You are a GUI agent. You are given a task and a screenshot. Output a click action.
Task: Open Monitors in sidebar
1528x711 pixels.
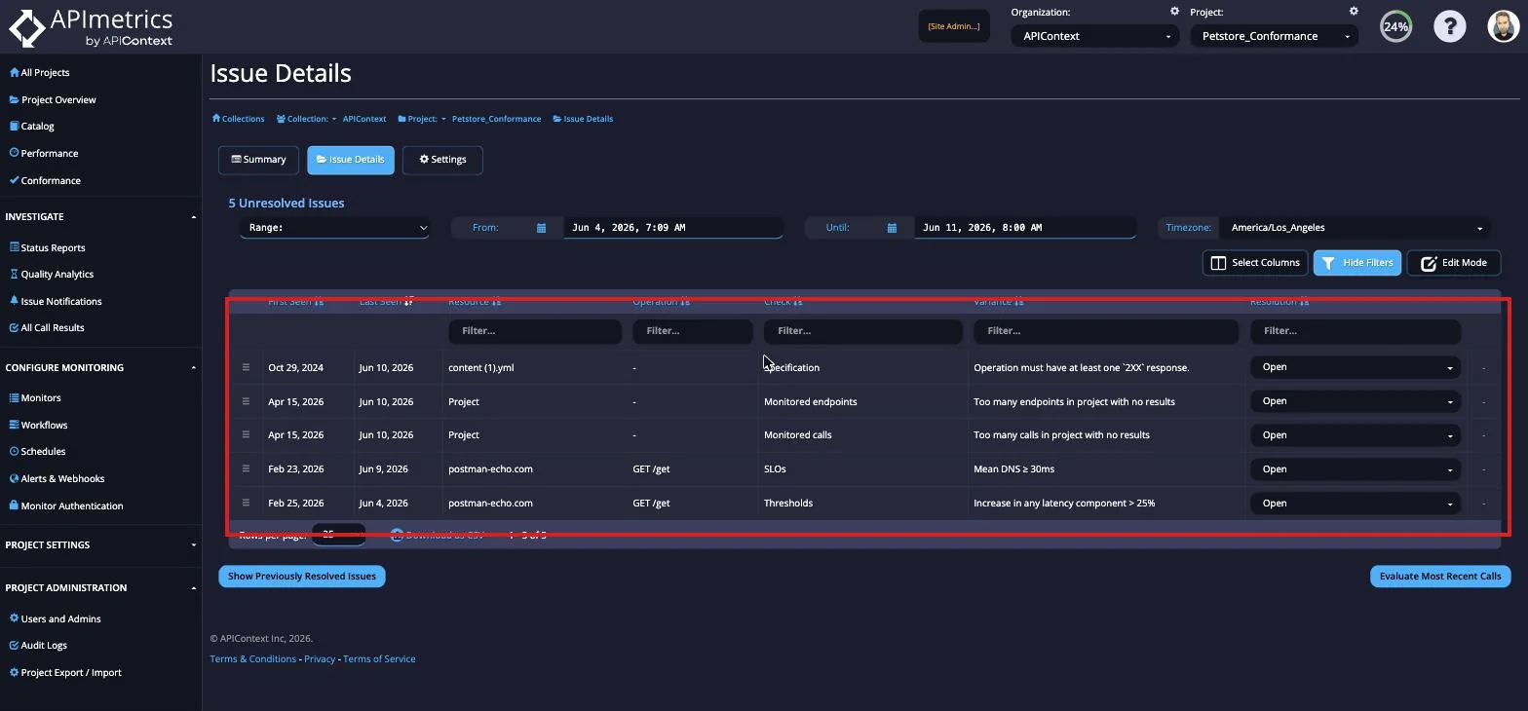point(35,397)
